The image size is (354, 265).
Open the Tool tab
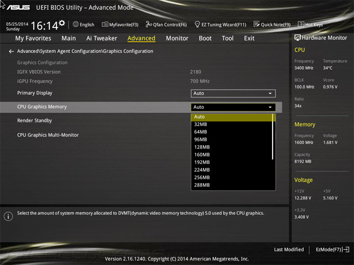click(x=227, y=38)
